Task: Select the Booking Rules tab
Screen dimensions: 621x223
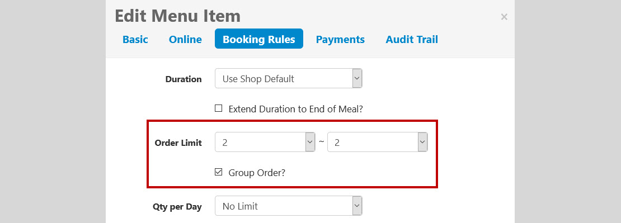Action: tap(259, 39)
